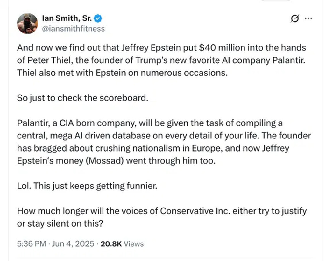View the 20.8K Views count

point(122,244)
